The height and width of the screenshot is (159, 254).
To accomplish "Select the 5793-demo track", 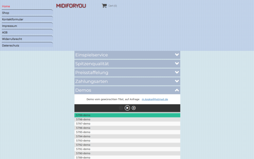I will coord(127,140).
